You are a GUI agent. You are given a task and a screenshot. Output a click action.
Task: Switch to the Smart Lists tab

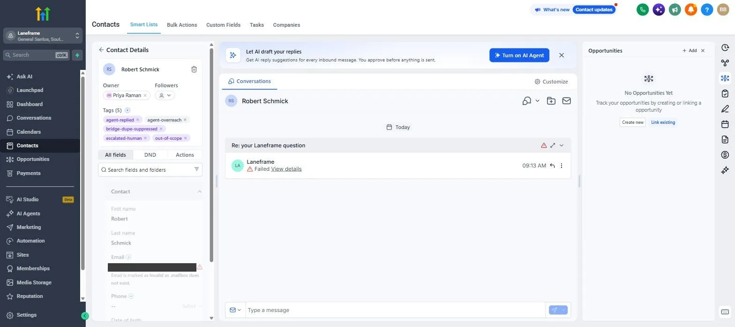tap(144, 24)
